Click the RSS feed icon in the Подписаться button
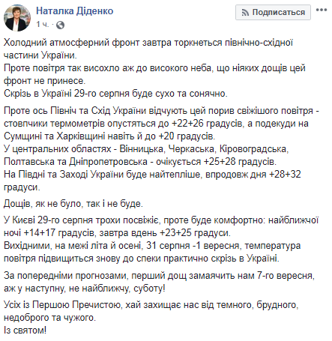Image resolution: width=332 pixels, height=341 pixels. (245, 13)
